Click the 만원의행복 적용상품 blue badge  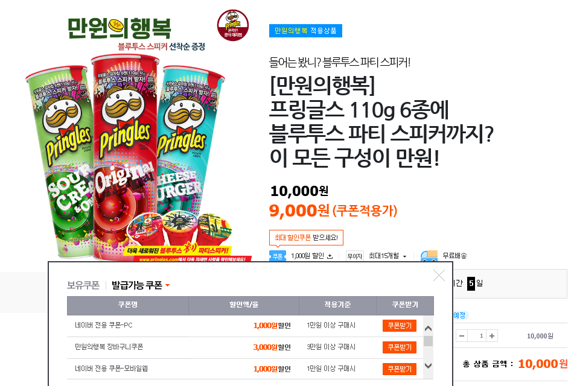[x=305, y=31]
